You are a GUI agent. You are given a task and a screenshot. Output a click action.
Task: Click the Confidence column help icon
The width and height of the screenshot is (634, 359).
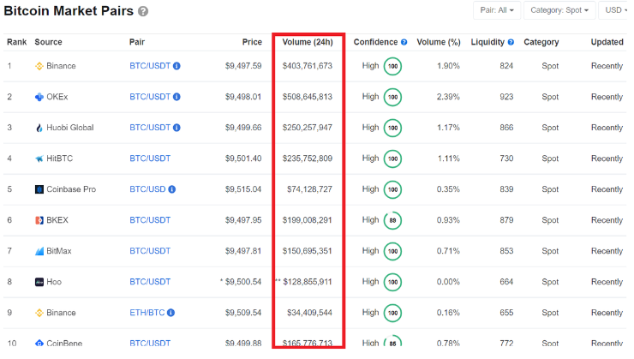(x=404, y=42)
